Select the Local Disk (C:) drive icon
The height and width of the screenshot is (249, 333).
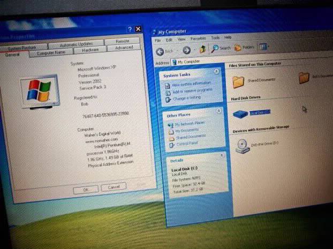[x=240, y=114]
